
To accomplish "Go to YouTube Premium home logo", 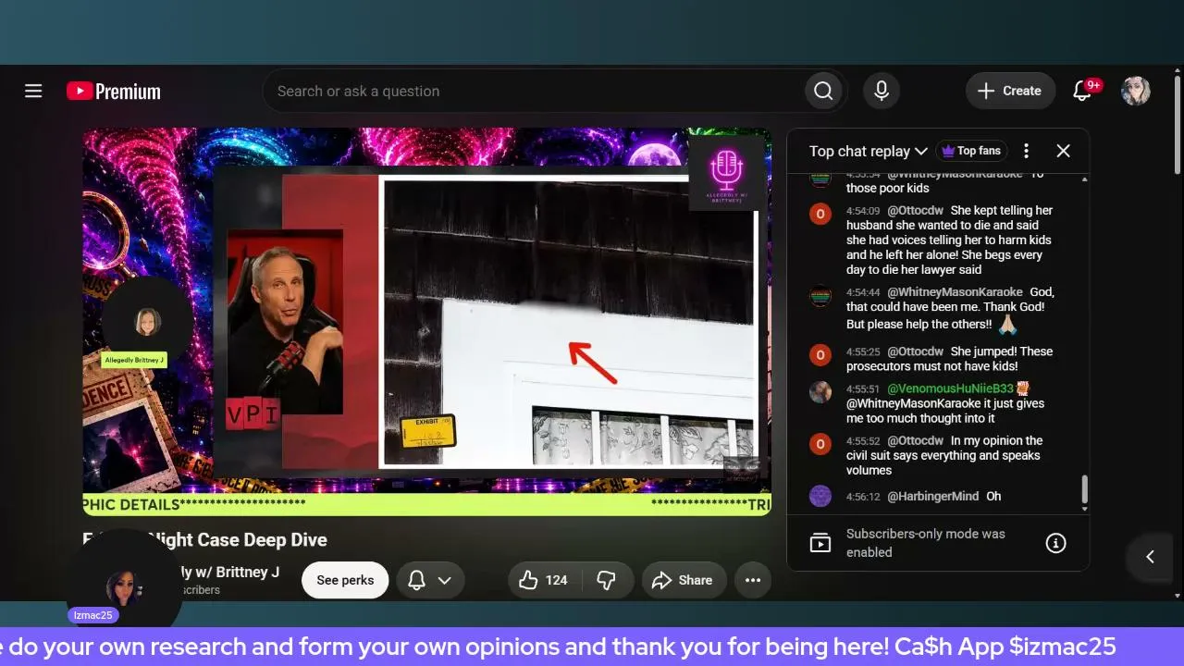I will 114,91.
